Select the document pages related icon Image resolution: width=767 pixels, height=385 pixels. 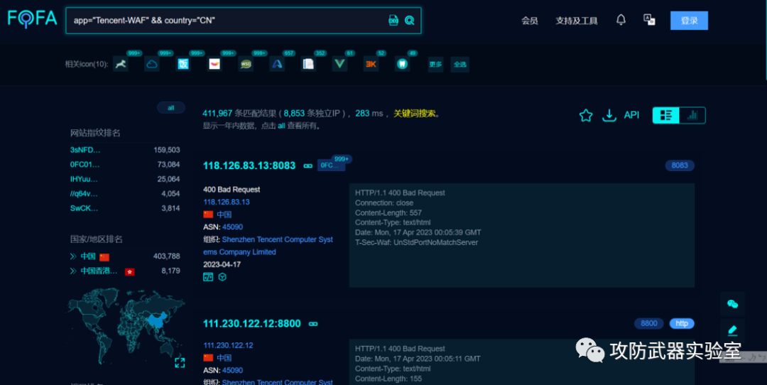pyautogui.click(x=308, y=64)
